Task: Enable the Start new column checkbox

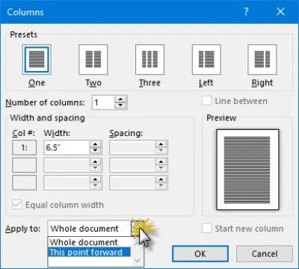Action: [206, 229]
